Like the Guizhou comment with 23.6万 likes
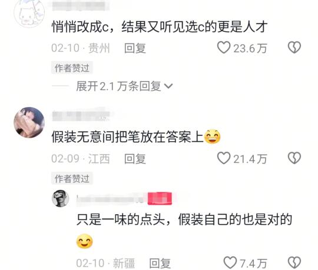The height and width of the screenshot is (270, 318). [x=224, y=48]
